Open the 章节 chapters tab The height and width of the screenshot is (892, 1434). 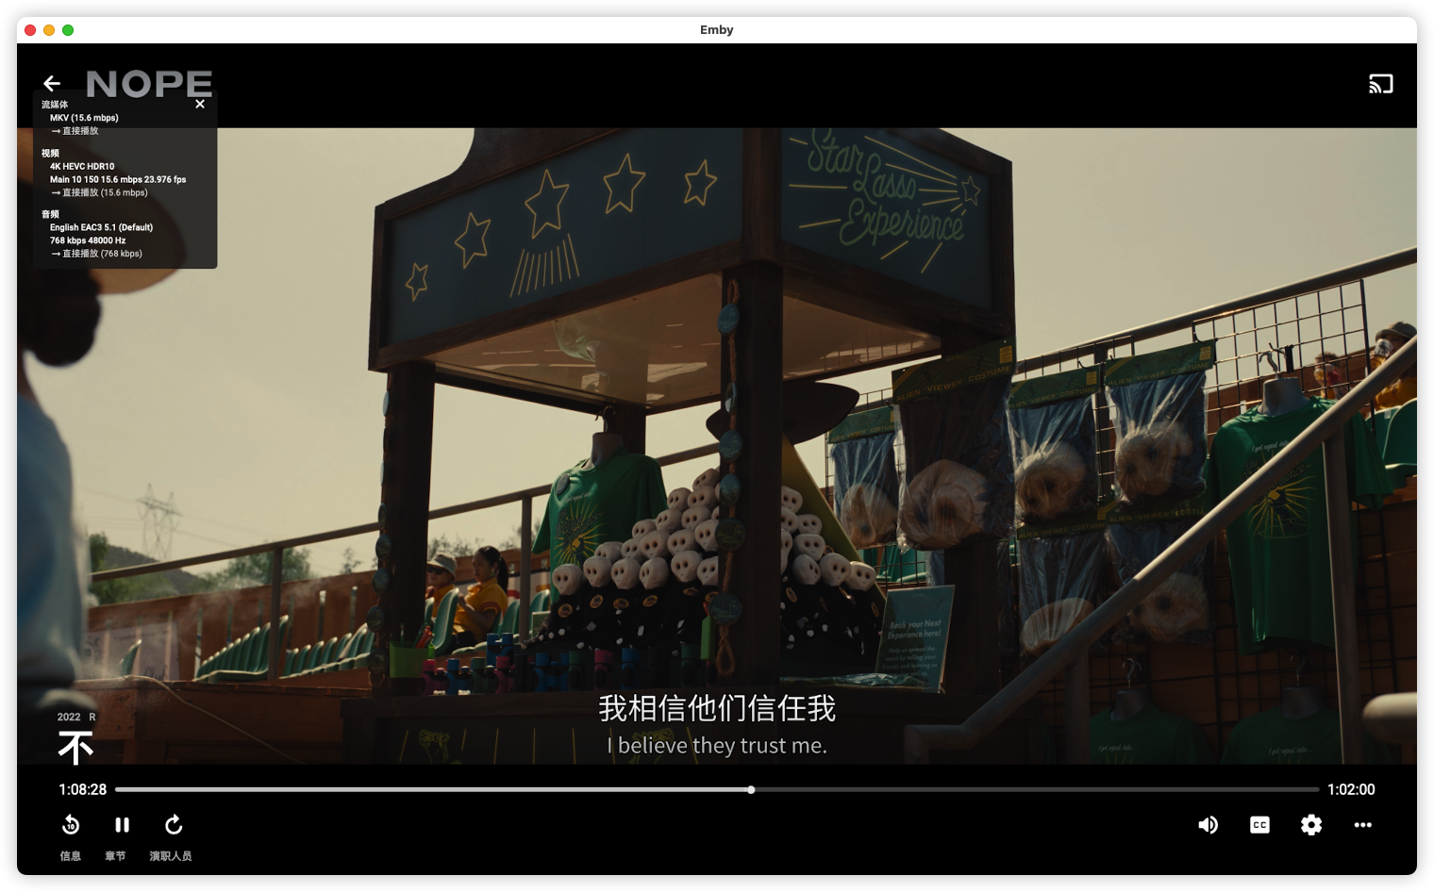[x=115, y=856]
